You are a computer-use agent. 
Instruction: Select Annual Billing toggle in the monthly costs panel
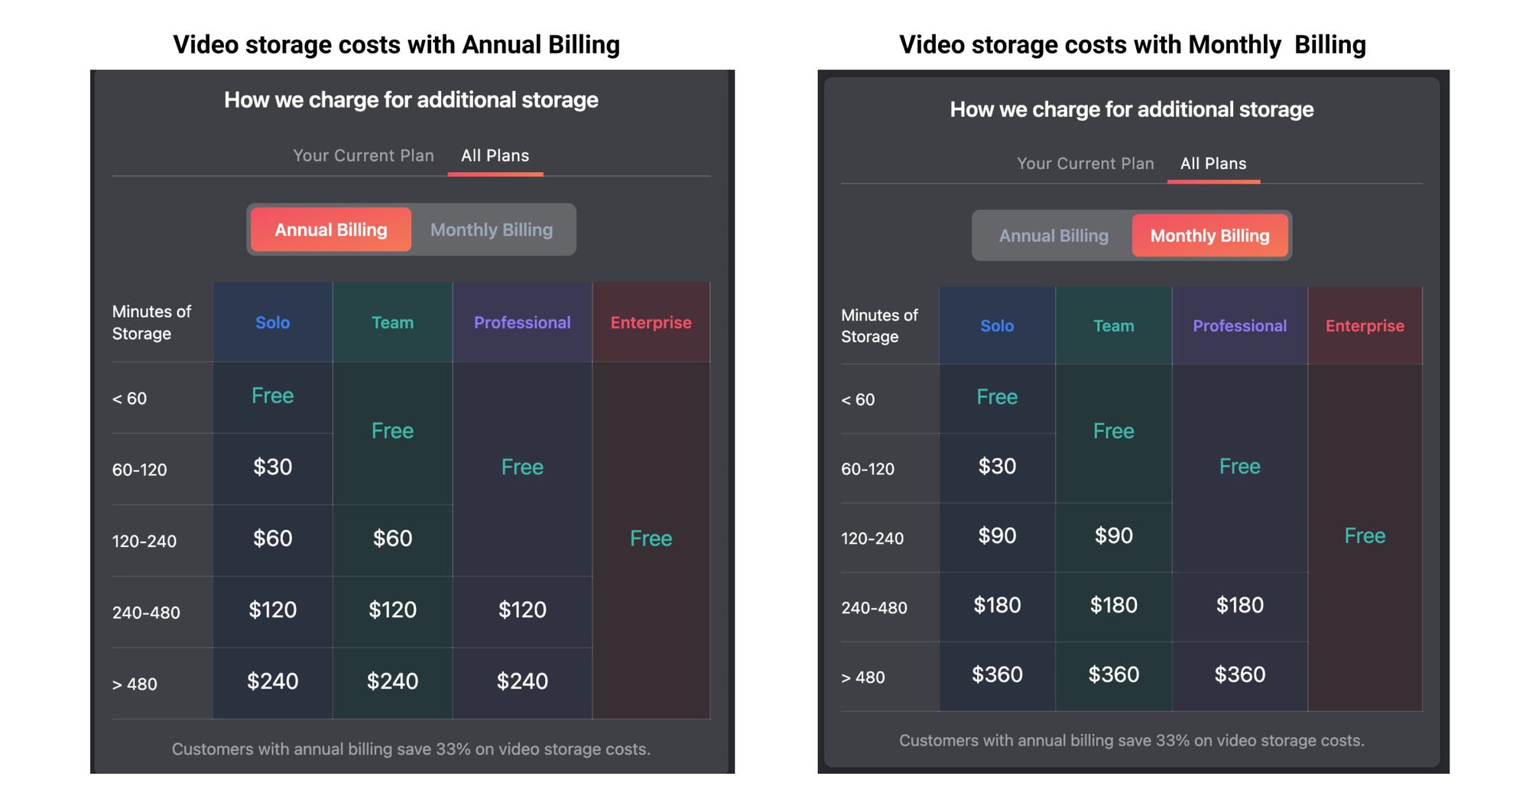[1053, 236]
